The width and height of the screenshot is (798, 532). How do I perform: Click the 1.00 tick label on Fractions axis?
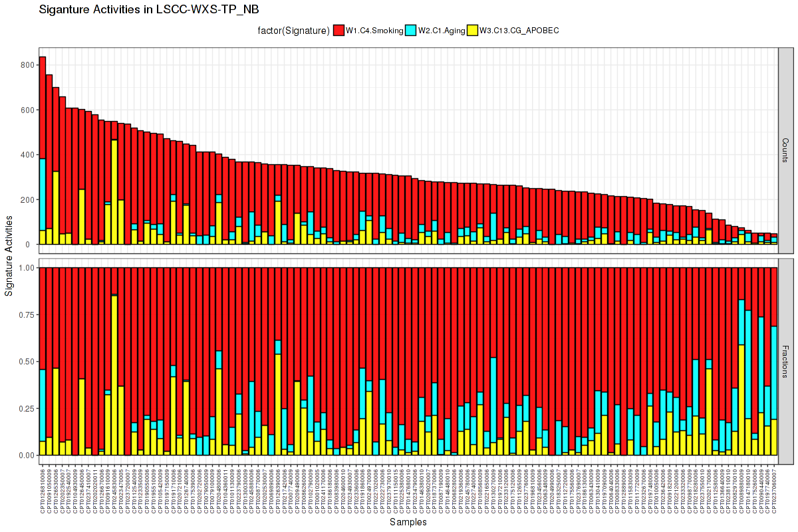tap(25, 267)
